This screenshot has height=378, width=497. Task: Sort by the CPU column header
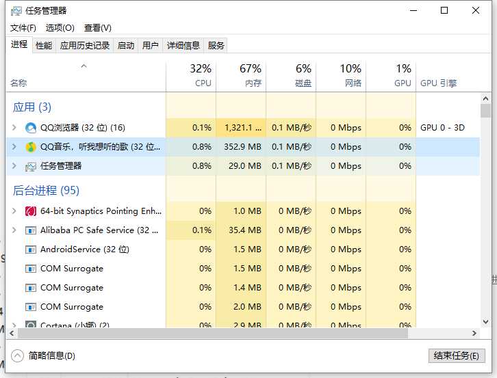coord(191,76)
